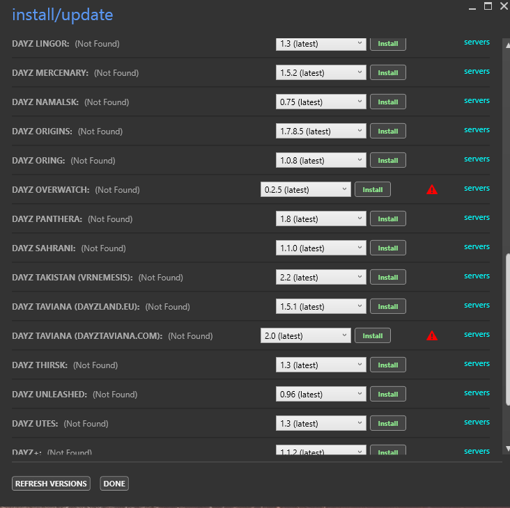Open the DayZ Panthera version dropdown

(x=320, y=219)
